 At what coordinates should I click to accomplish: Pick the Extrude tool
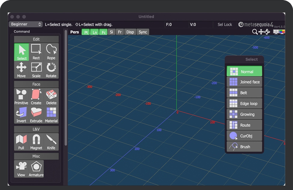[36, 115]
